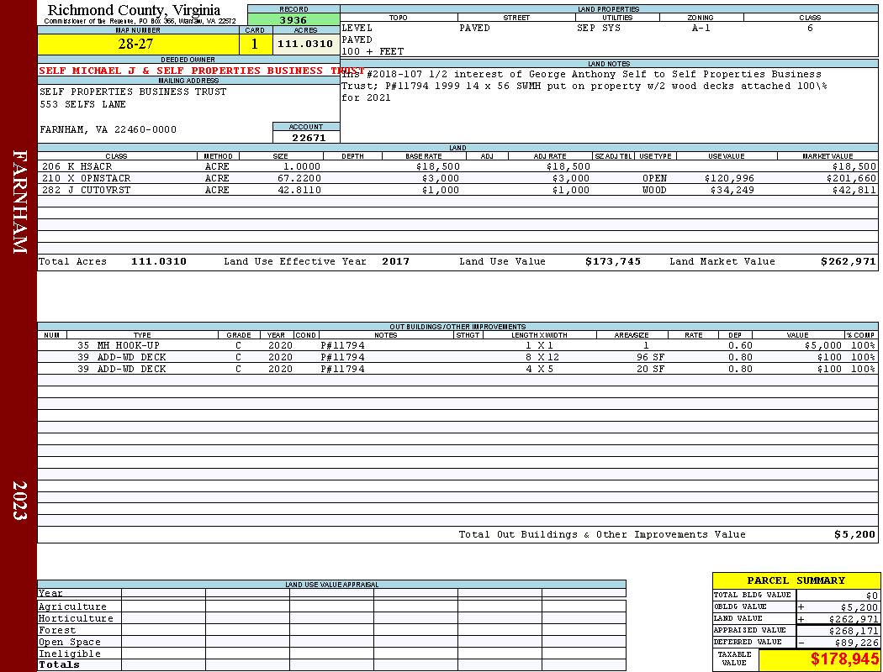This screenshot has width=883, height=672.
Task: Click the SEP SYS utilities value
Action: pos(599,28)
